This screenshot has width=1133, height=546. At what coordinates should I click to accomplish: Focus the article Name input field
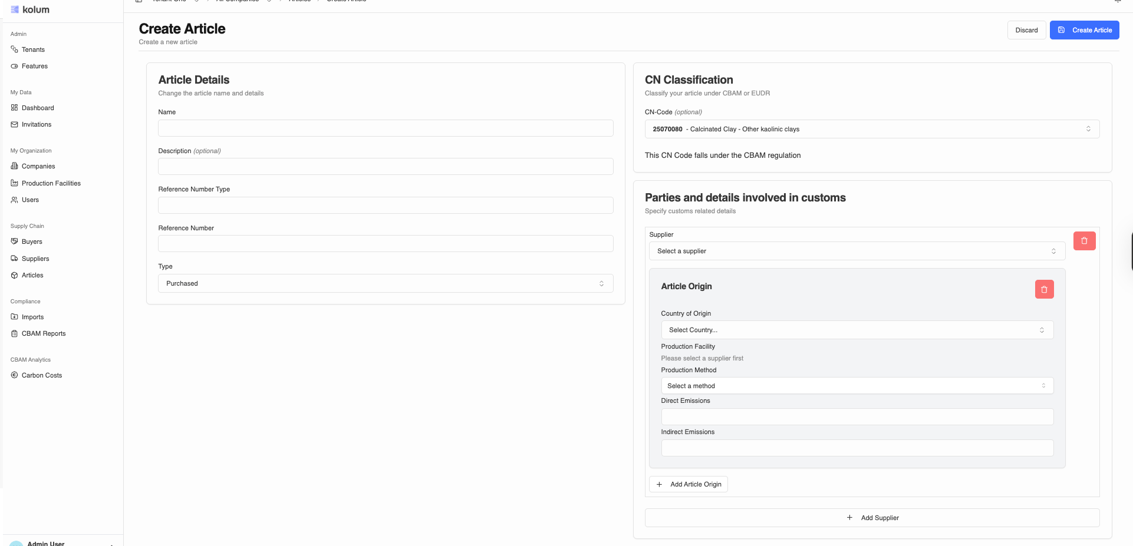pyautogui.click(x=385, y=128)
